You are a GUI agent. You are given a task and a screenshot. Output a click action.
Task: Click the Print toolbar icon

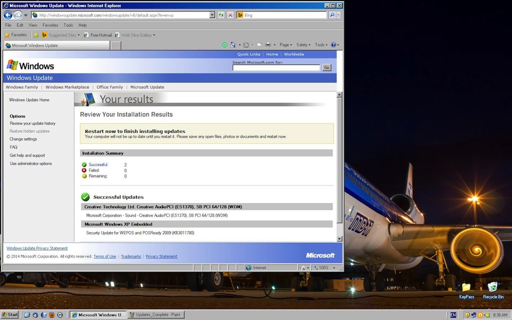coord(268,44)
